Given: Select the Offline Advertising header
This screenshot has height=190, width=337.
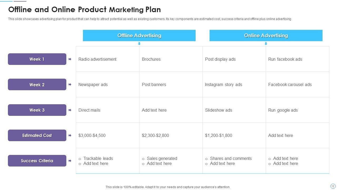Looking at the screenshot, I should [x=139, y=36].
